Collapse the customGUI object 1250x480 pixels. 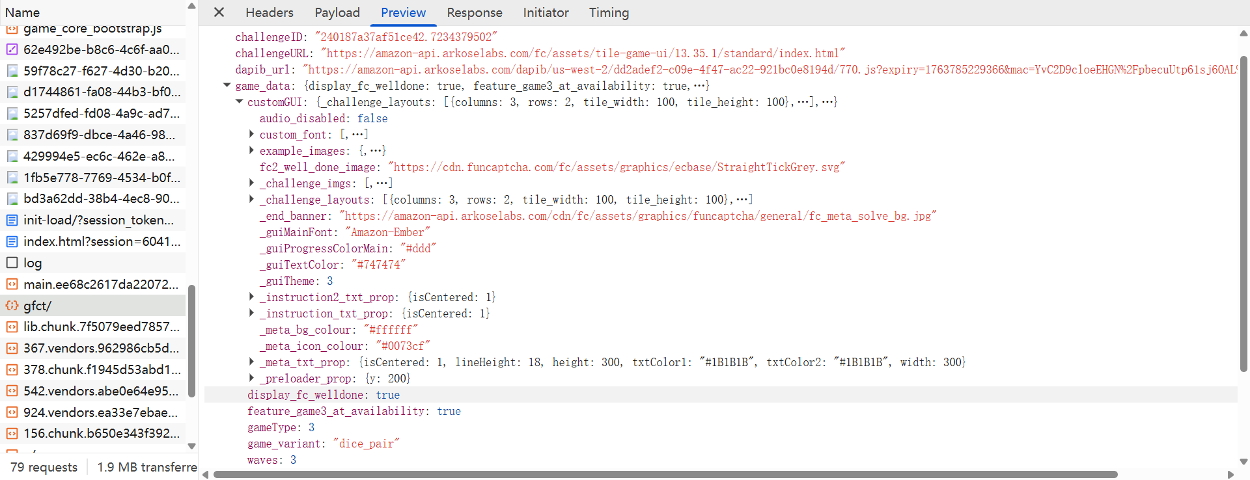(239, 101)
